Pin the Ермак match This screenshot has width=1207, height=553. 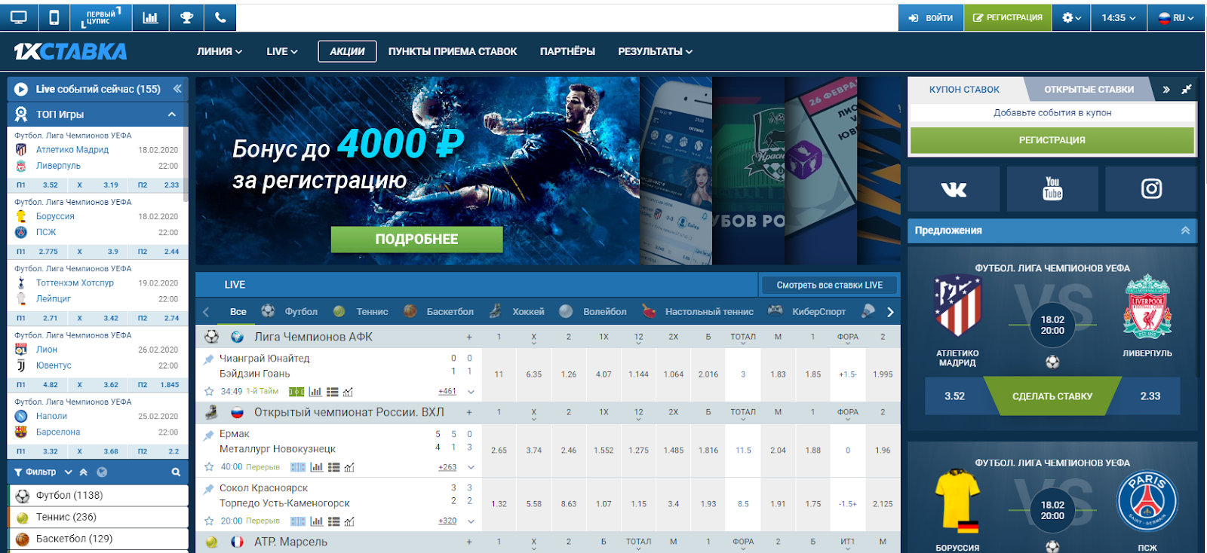(x=209, y=435)
